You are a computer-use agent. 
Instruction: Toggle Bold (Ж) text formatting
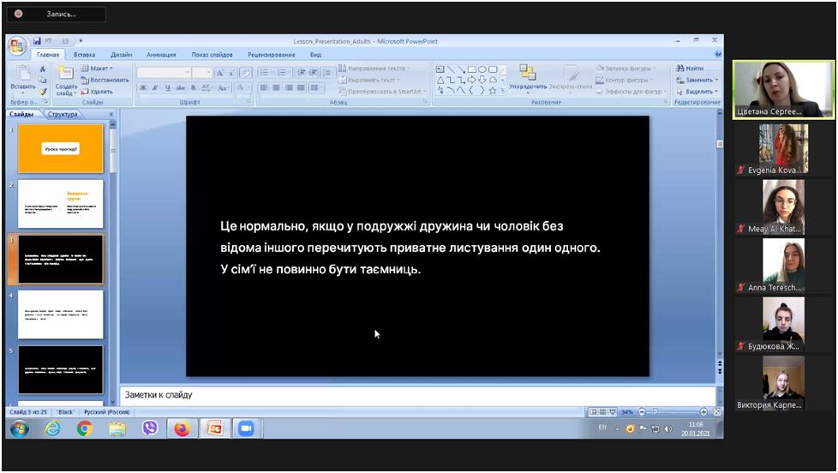[142, 88]
